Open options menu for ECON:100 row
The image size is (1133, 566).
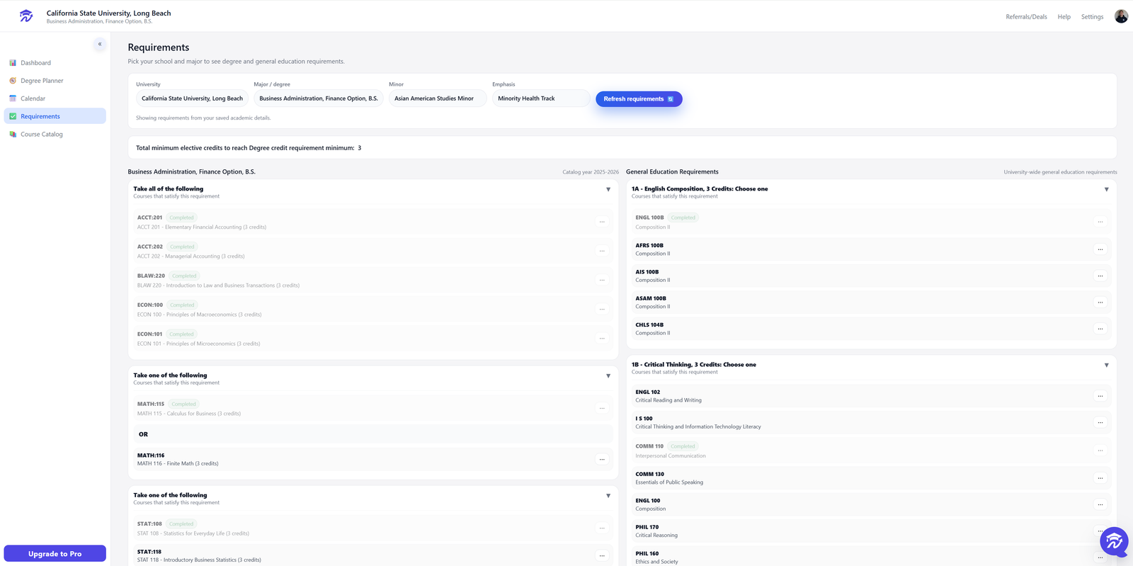tap(602, 309)
